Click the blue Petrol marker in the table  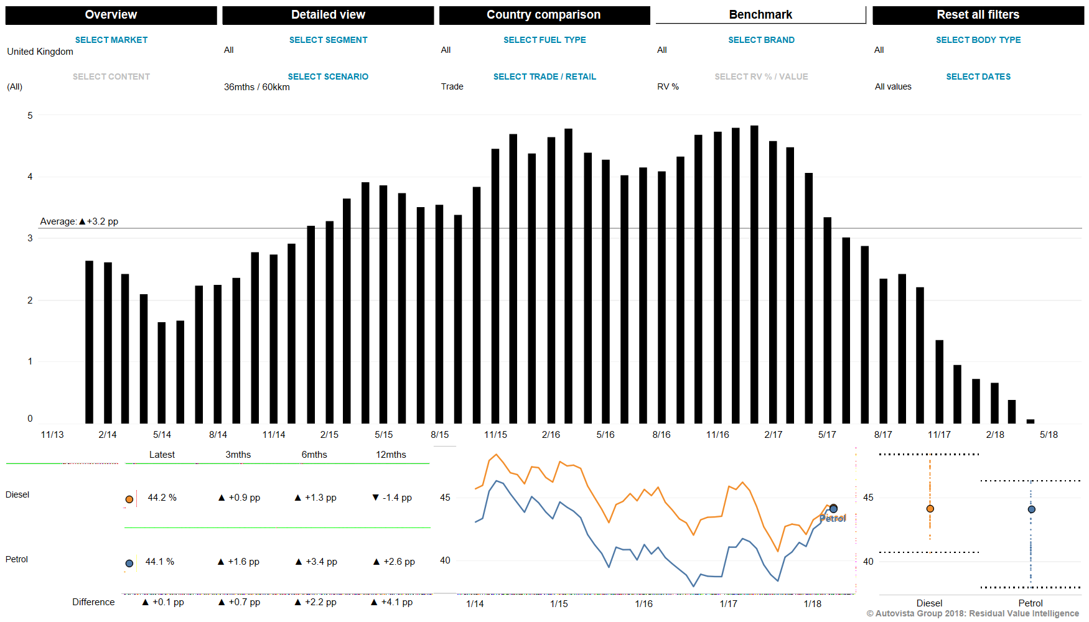[x=129, y=564]
